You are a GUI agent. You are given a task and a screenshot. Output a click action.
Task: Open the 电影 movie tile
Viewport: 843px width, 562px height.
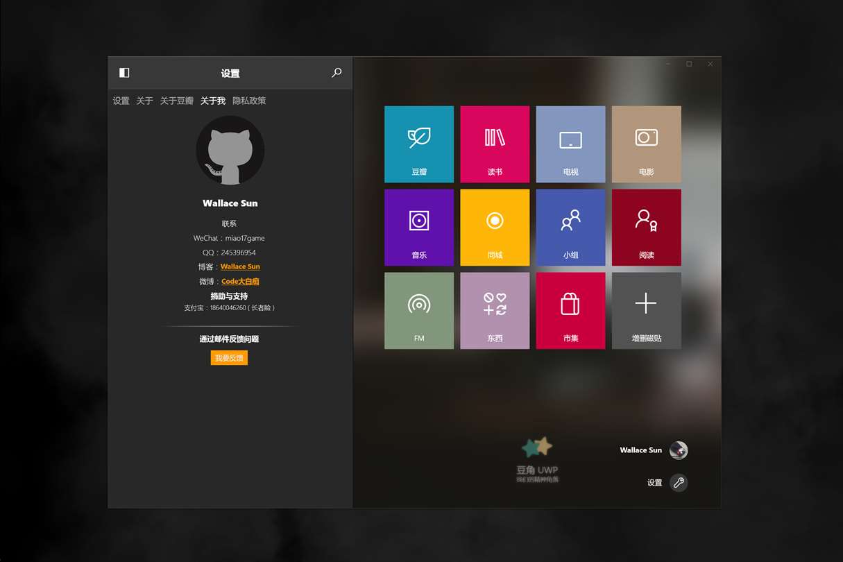click(x=647, y=144)
